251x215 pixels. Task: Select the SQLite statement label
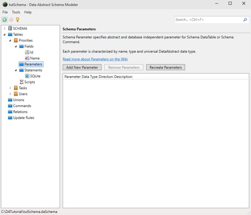35,76
